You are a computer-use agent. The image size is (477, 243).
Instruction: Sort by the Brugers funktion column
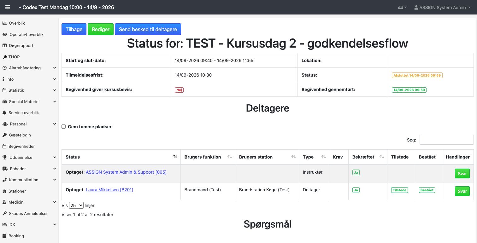coord(208,157)
